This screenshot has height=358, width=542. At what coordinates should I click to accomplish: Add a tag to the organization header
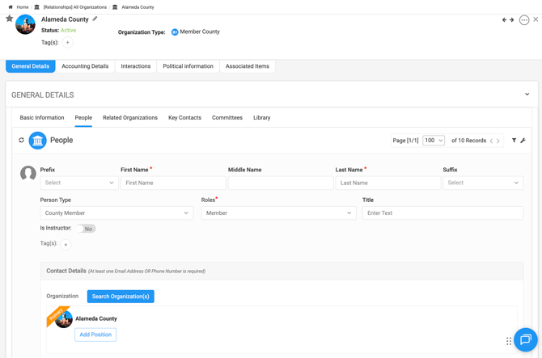(68, 43)
